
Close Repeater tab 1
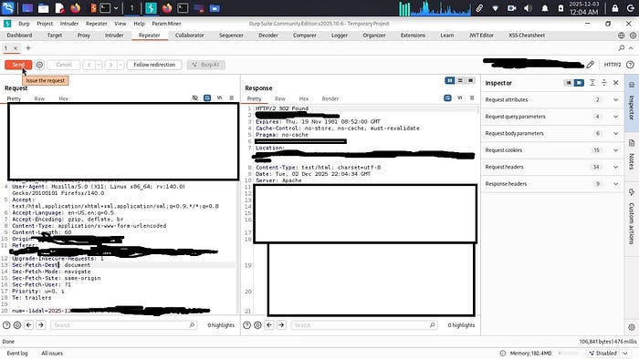pos(16,48)
